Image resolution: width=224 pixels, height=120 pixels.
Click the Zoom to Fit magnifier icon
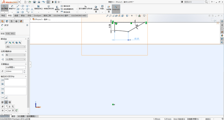point(107,16)
